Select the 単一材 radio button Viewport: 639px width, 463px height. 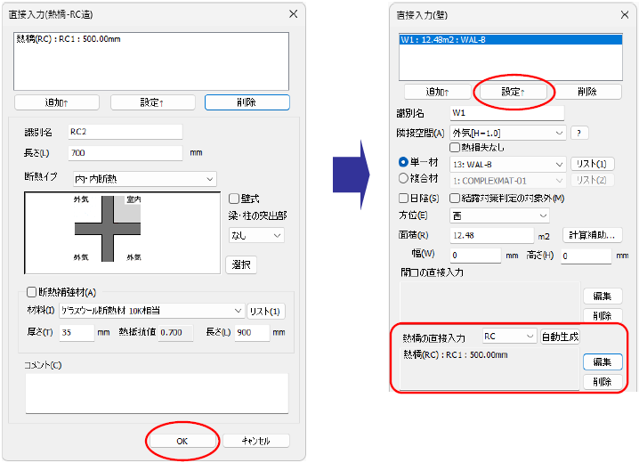coord(403,164)
